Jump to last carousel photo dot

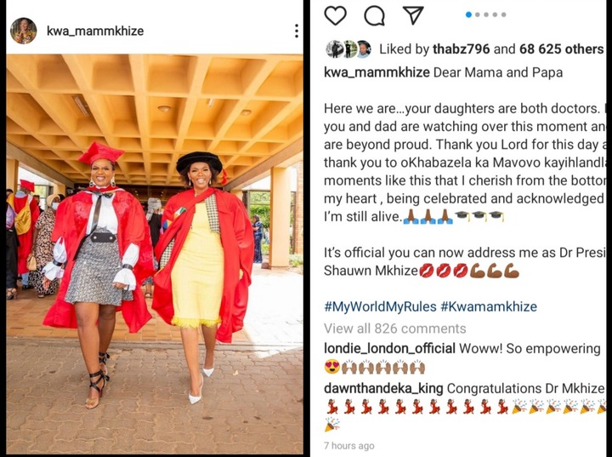click(x=504, y=14)
